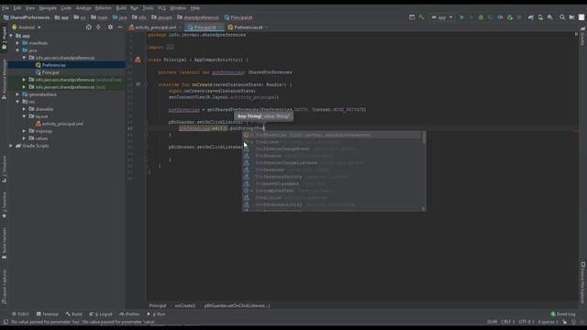Open the Terminal tool window

point(48,313)
